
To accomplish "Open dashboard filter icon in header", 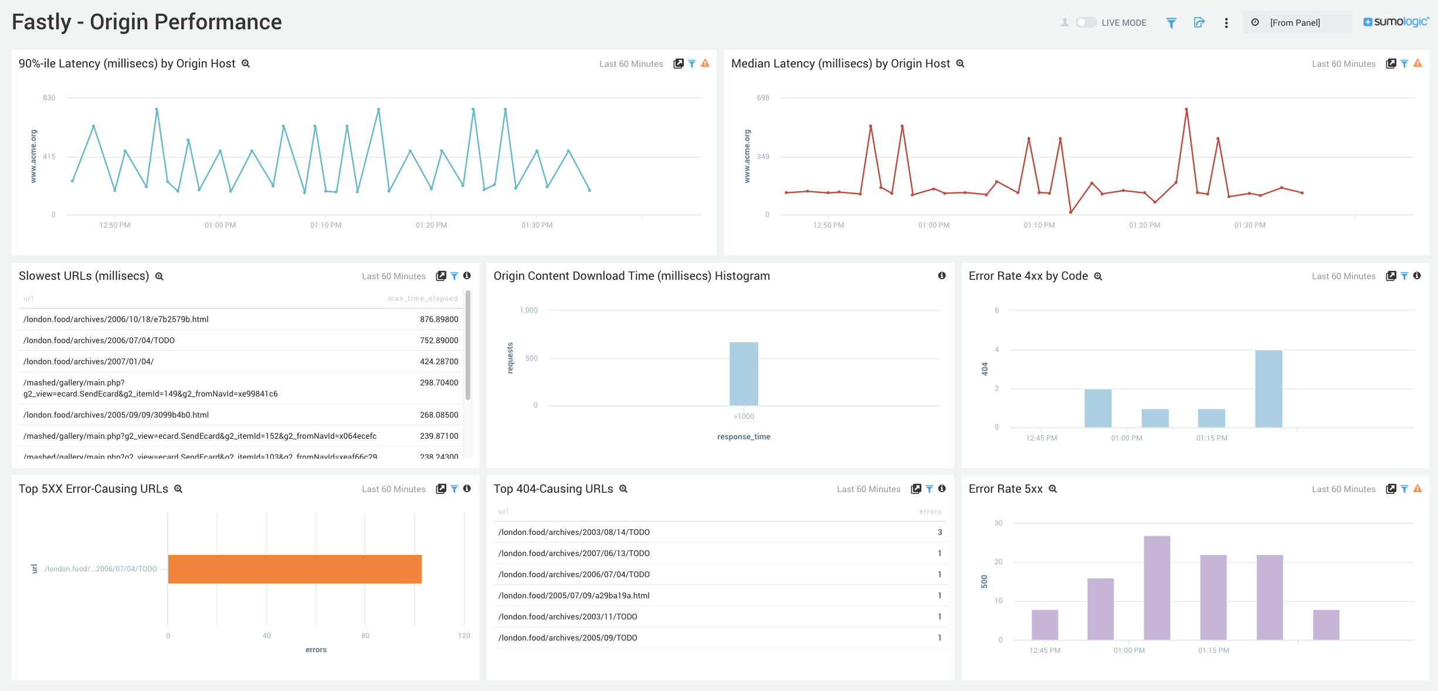I will (x=1171, y=23).
